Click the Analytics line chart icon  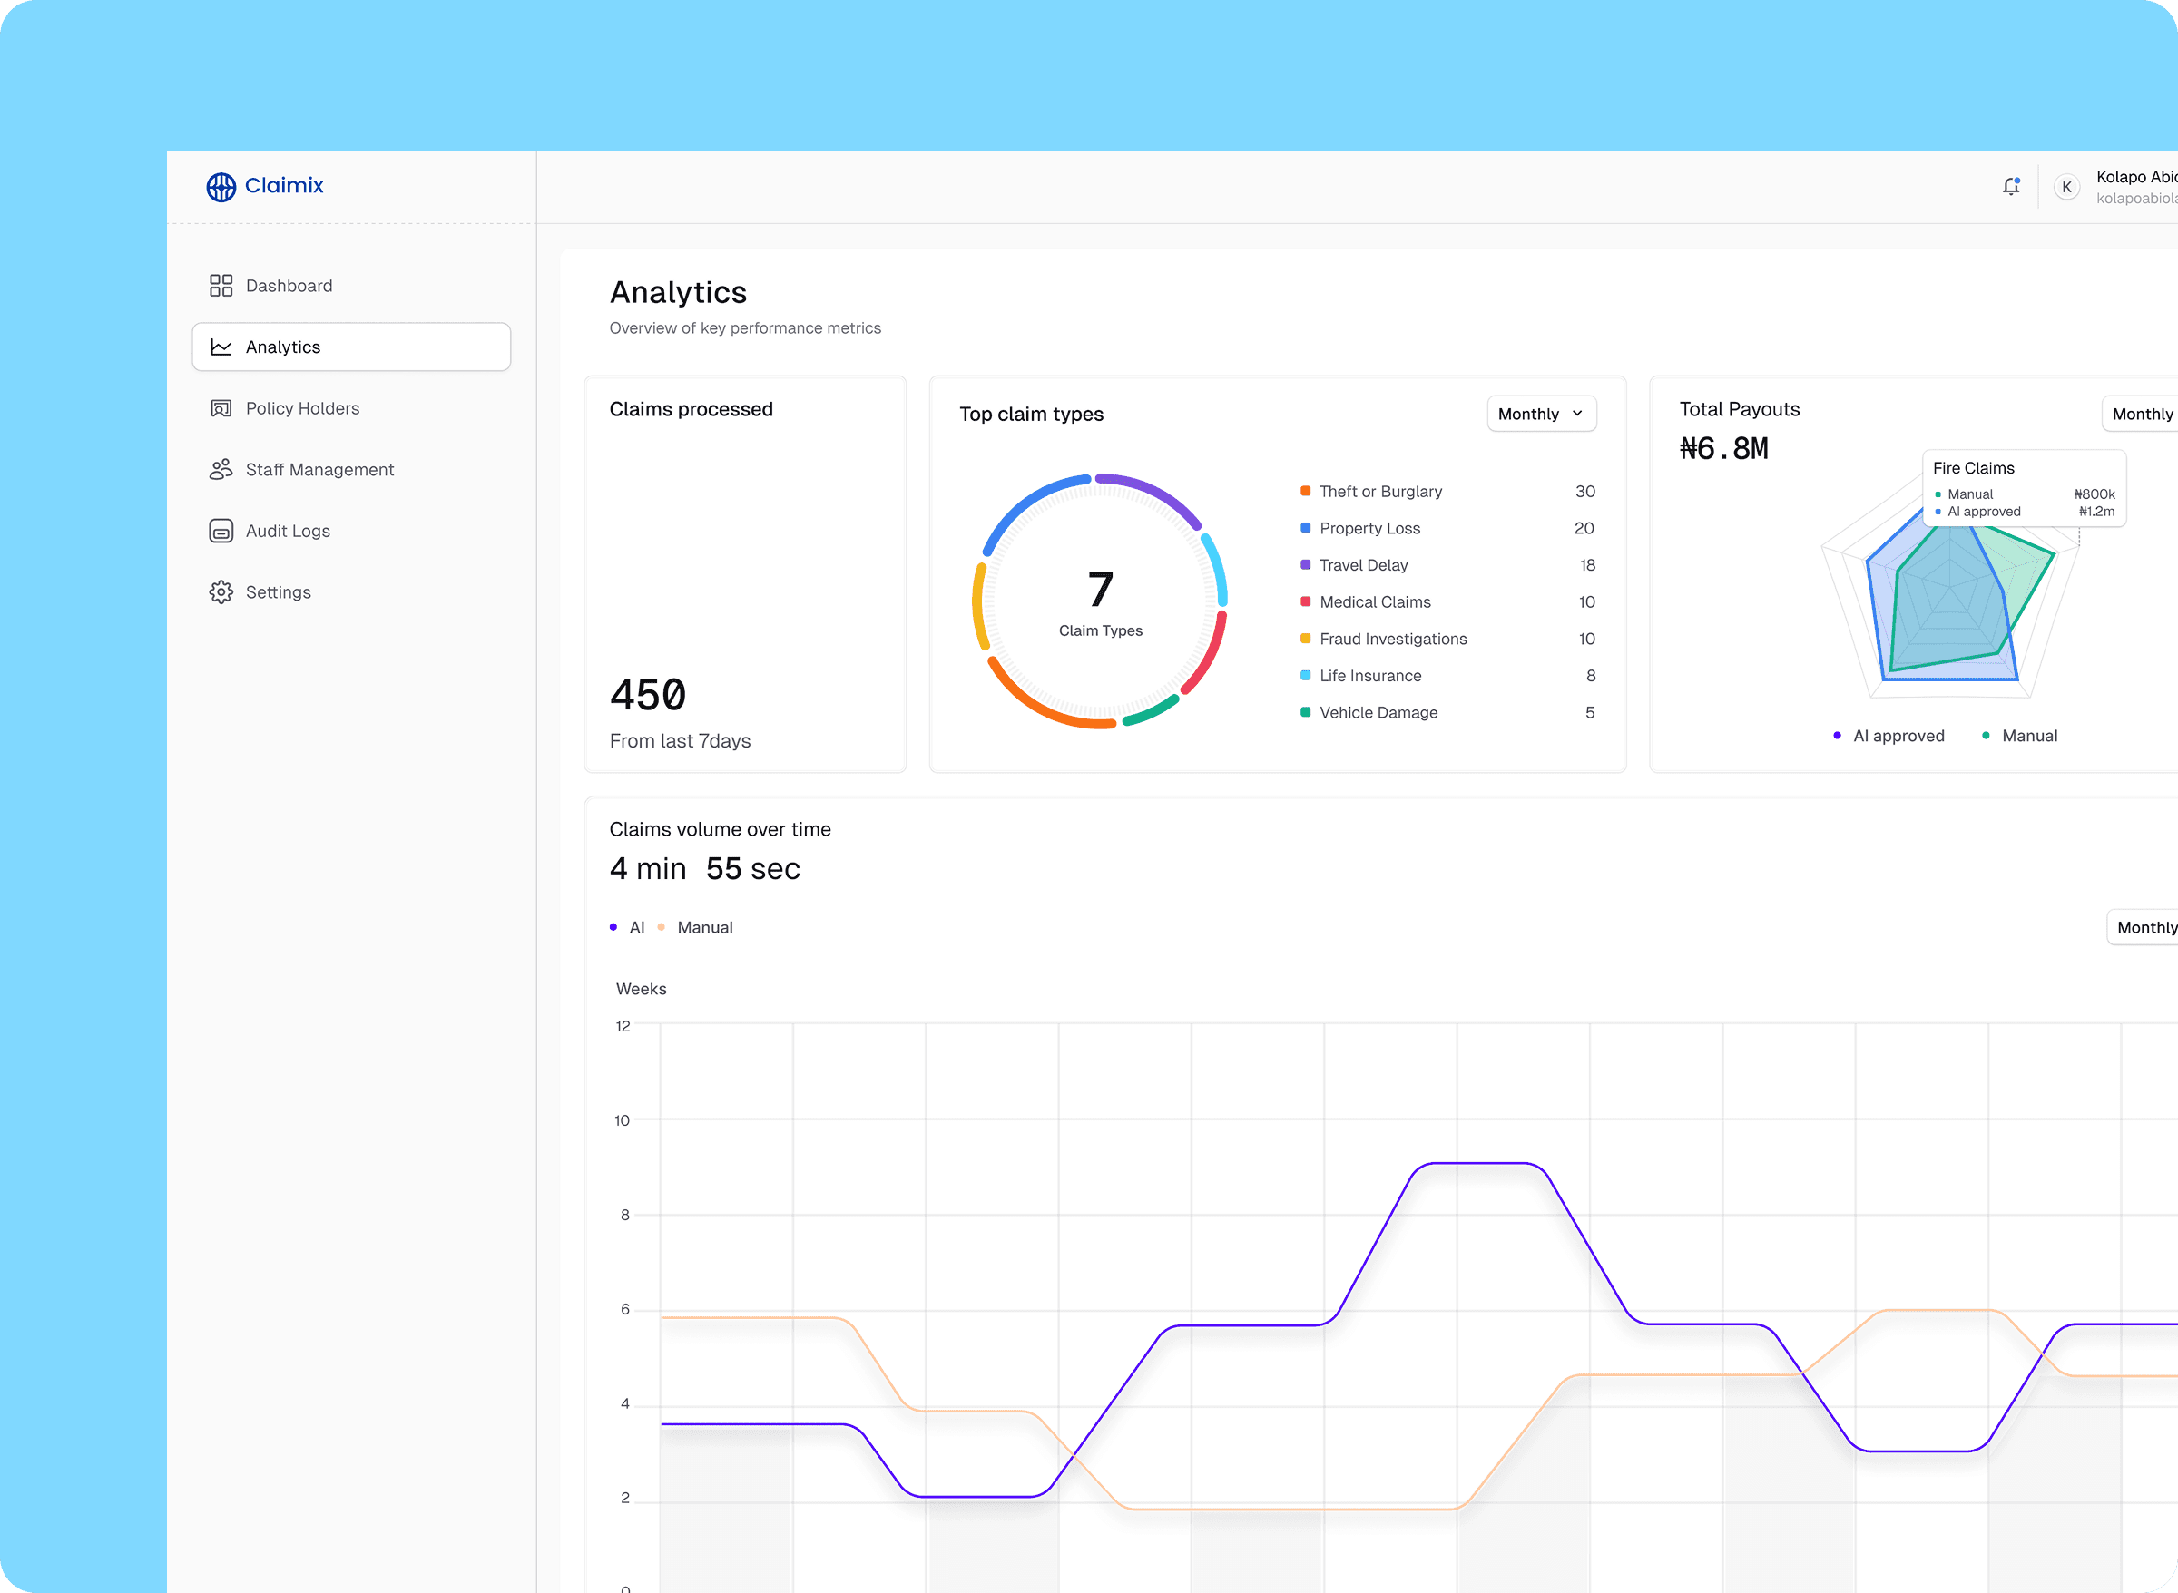(x=221, y=347)
